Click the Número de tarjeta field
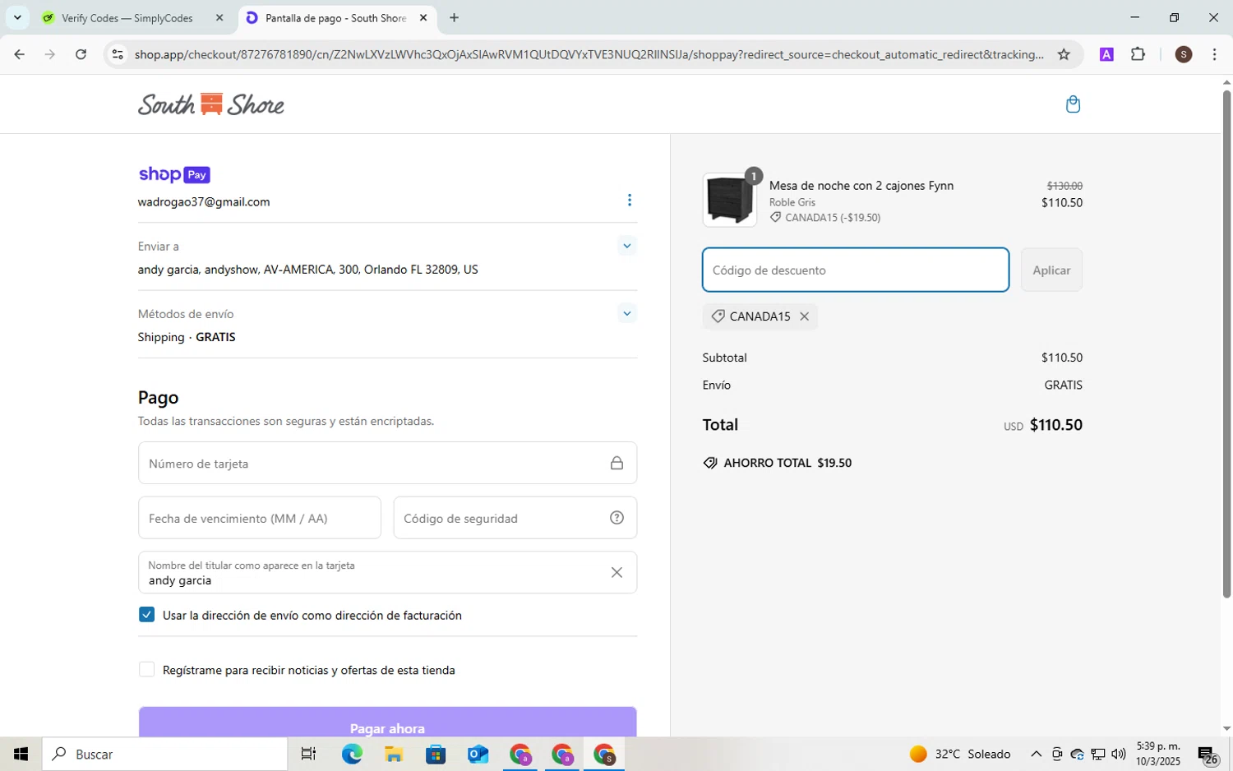 coord(374,464)
